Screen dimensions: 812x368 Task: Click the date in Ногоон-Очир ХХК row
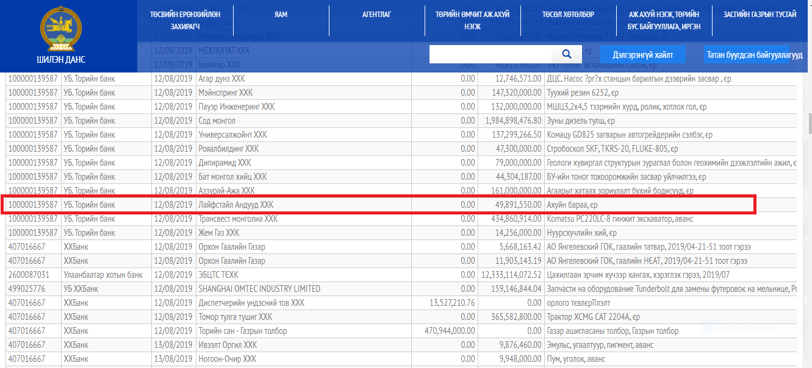pyautogui.click(x=173, y=359)
